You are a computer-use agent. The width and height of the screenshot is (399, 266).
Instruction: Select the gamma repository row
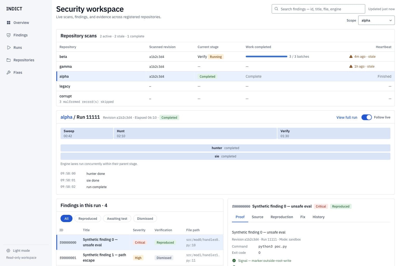pyautogui.click(x=225, y=66)
